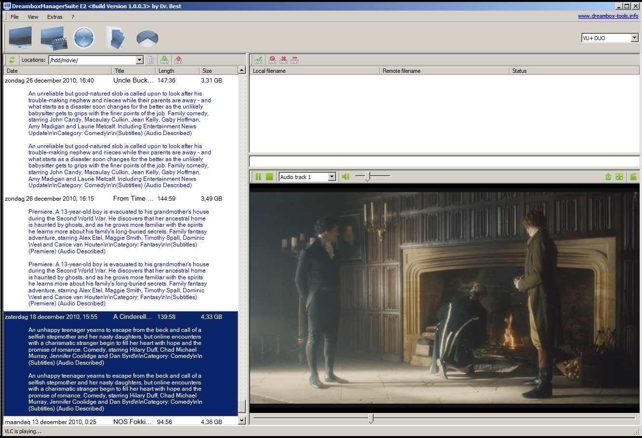642x438 pixels.
Task: Click the 144:59 length value
Action: (x=166, y=198)
